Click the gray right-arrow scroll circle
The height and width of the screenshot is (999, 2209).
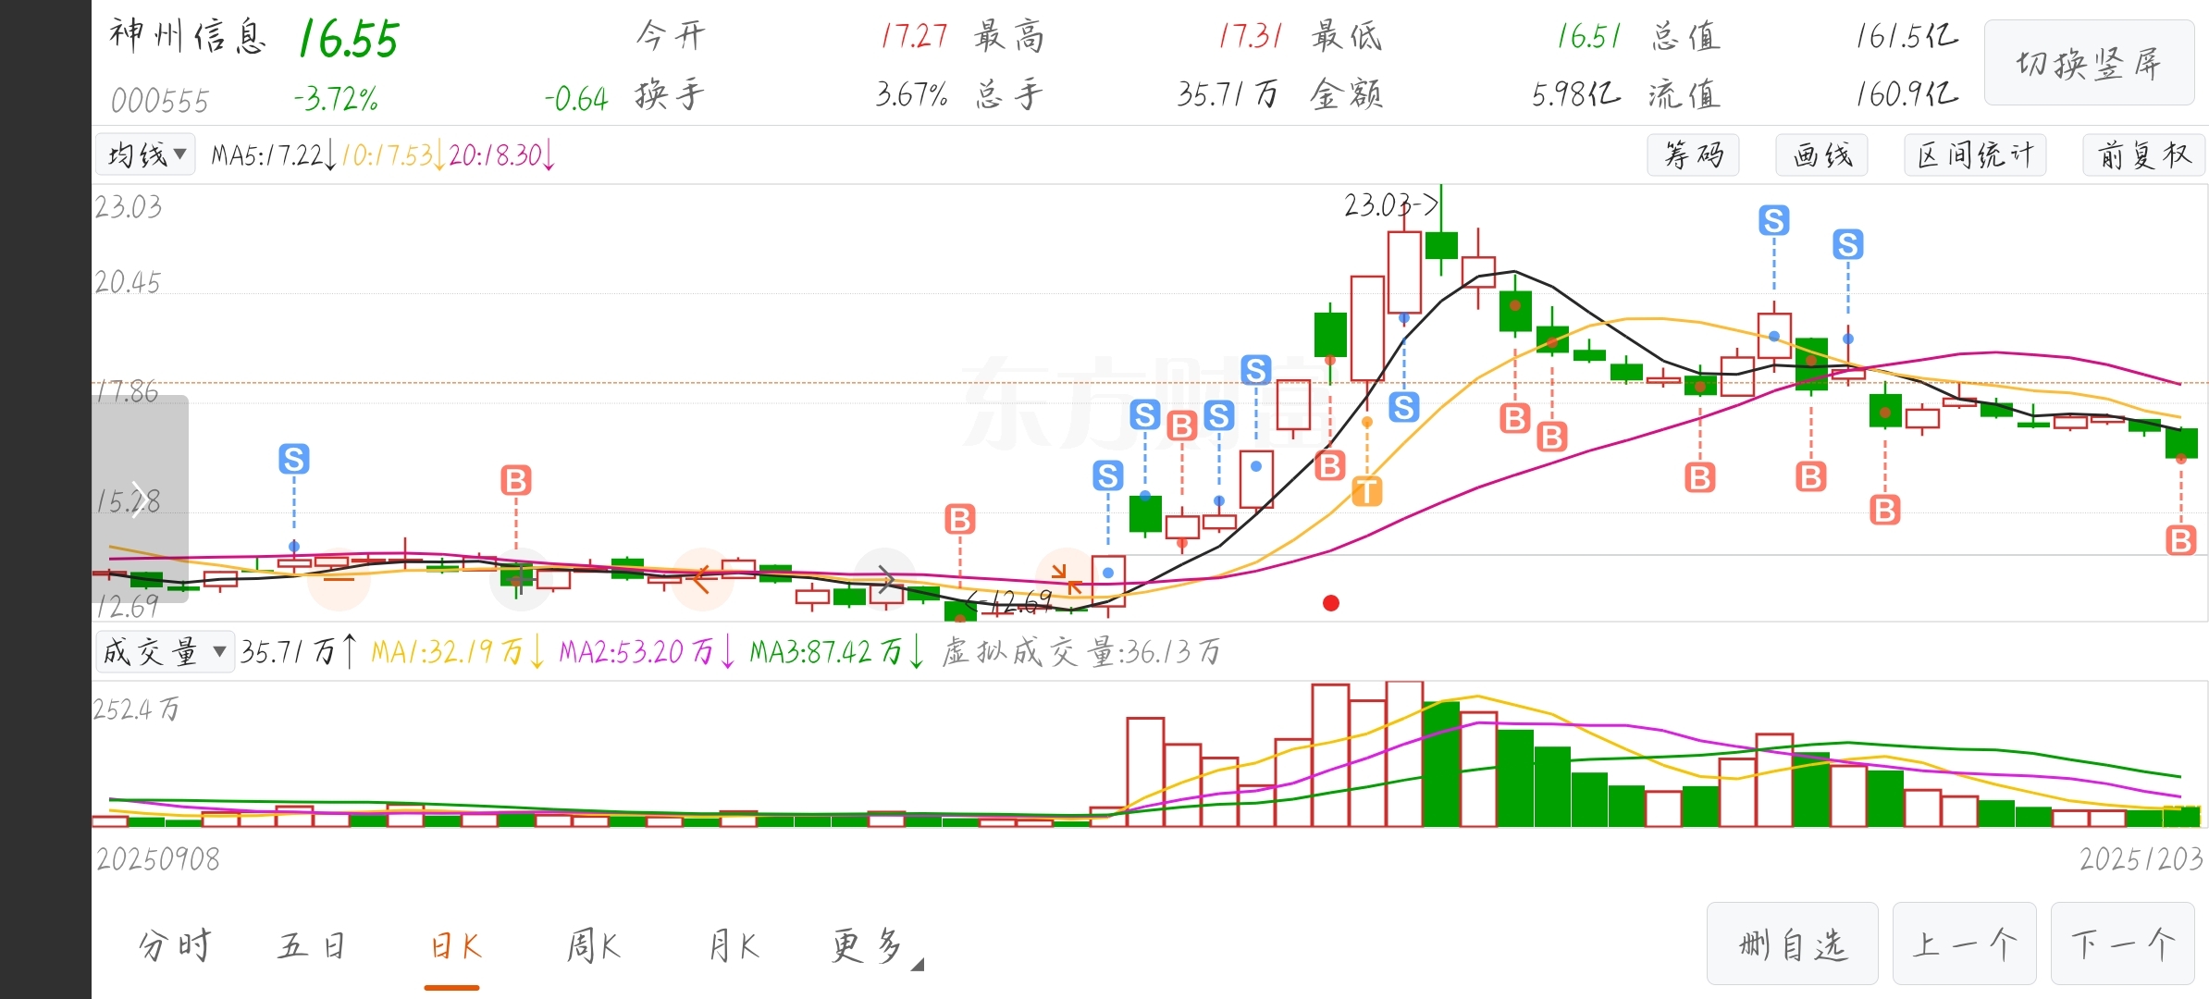tap(885, 579)
